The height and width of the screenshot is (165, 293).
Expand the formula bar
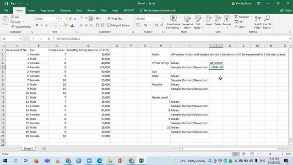point(290,38)
